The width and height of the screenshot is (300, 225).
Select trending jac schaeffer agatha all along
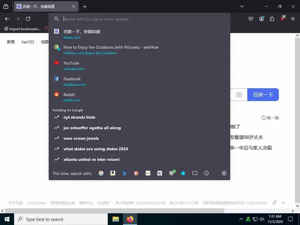139,128
